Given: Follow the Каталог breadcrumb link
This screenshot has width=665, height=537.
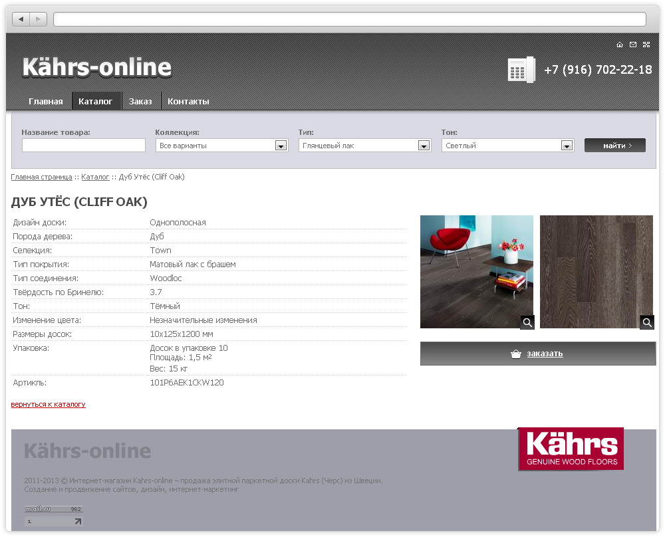Looking at the screenshot, I should point(95,177).
